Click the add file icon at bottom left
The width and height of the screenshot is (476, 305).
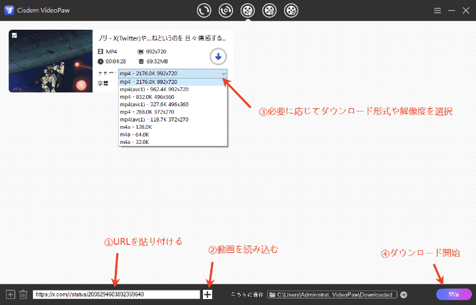click(10, 294)
